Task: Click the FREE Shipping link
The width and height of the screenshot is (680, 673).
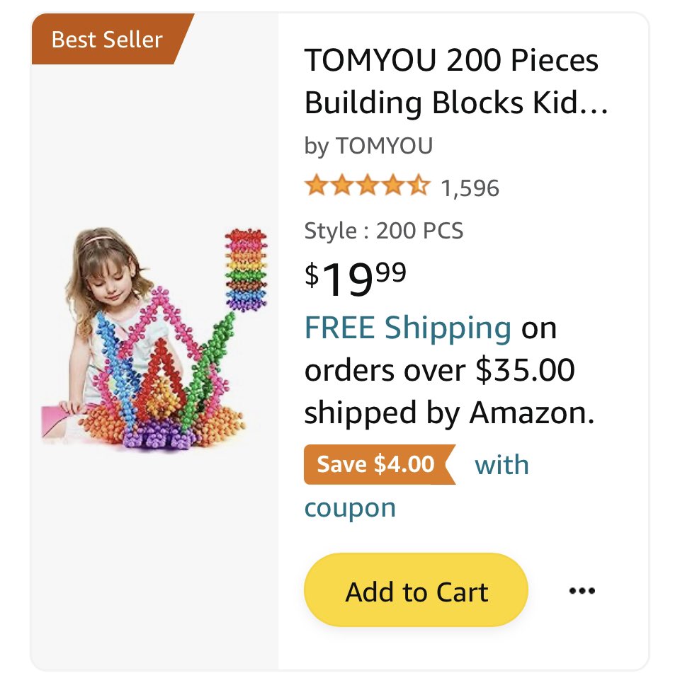Action: coord(407,328)
